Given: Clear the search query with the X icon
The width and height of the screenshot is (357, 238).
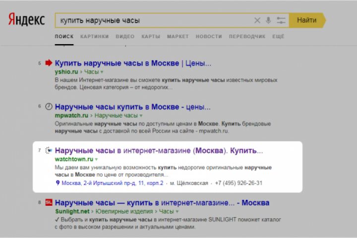Looking at the screenshot, I should 257,20.
